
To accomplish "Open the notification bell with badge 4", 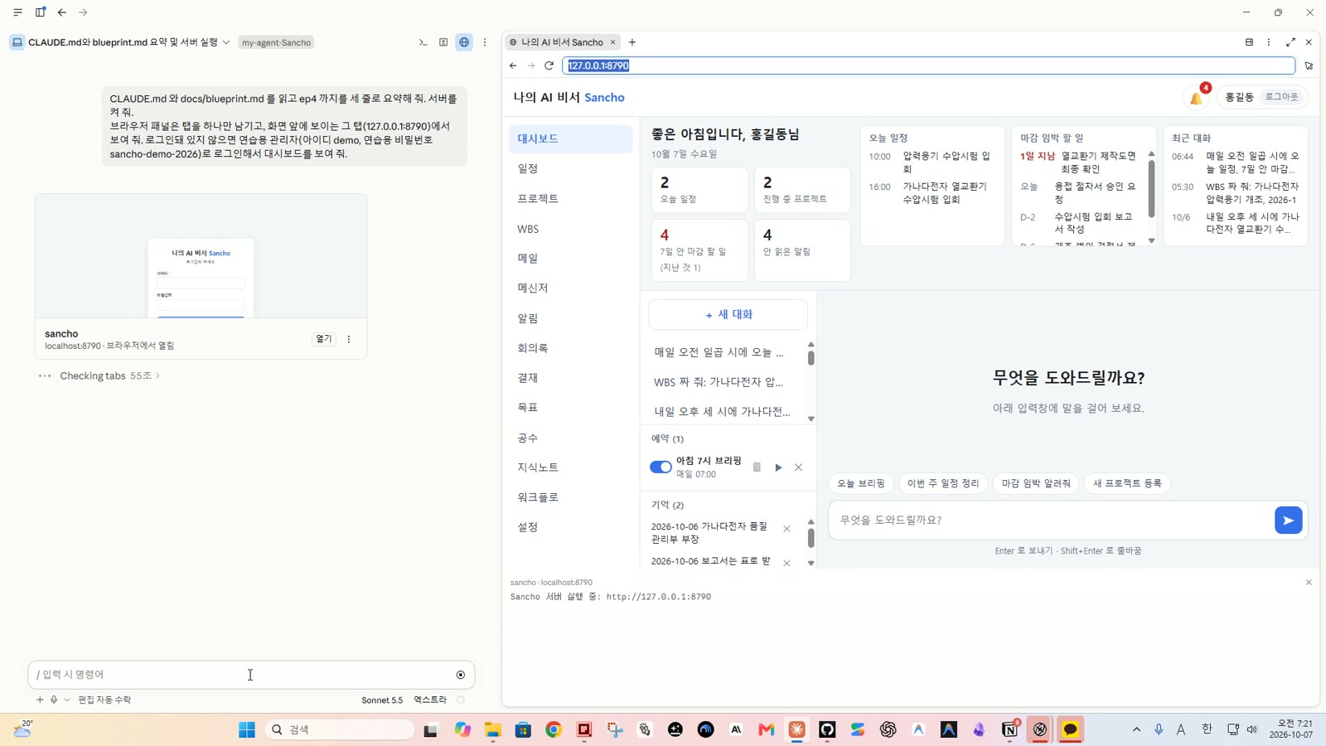I will pos(1196,98).
